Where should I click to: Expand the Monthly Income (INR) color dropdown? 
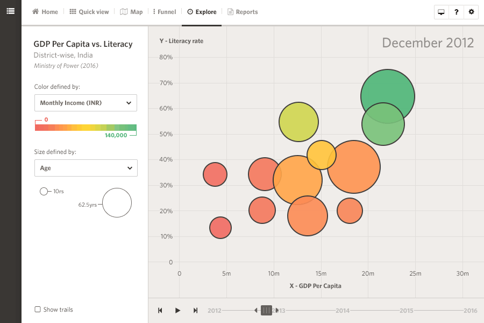pyautogui.click(x=86, y=103)
